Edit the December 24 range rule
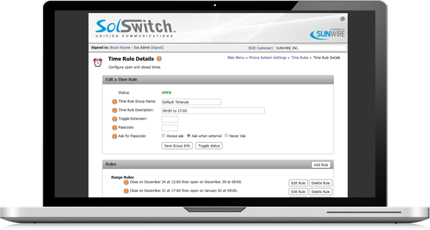This screenshot has height=230, width=430. [298, 183]
